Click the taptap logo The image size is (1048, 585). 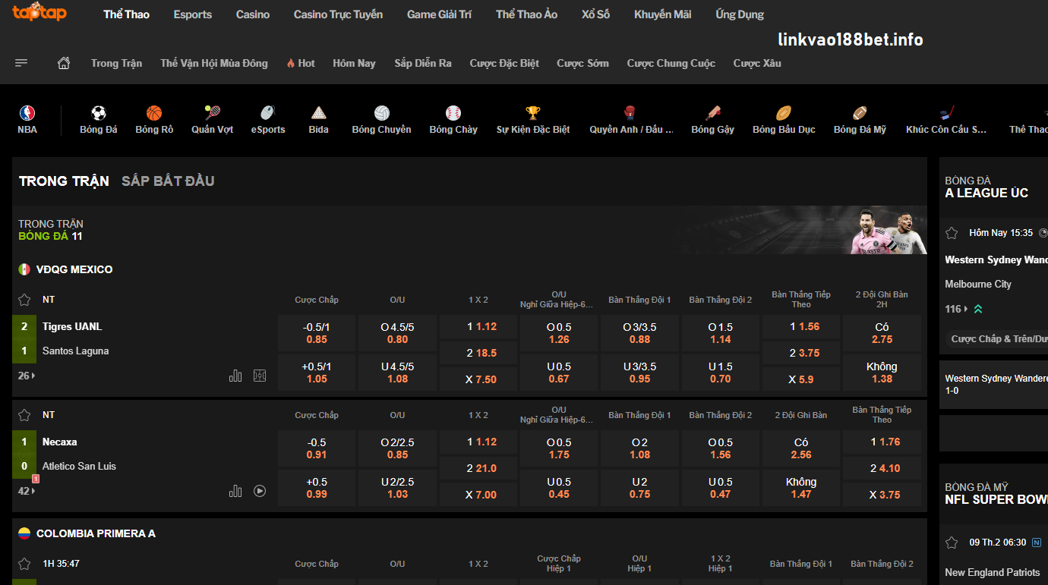(39, 14)
